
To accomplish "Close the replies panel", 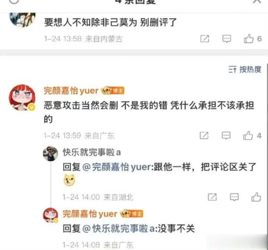I will [257, 1].
